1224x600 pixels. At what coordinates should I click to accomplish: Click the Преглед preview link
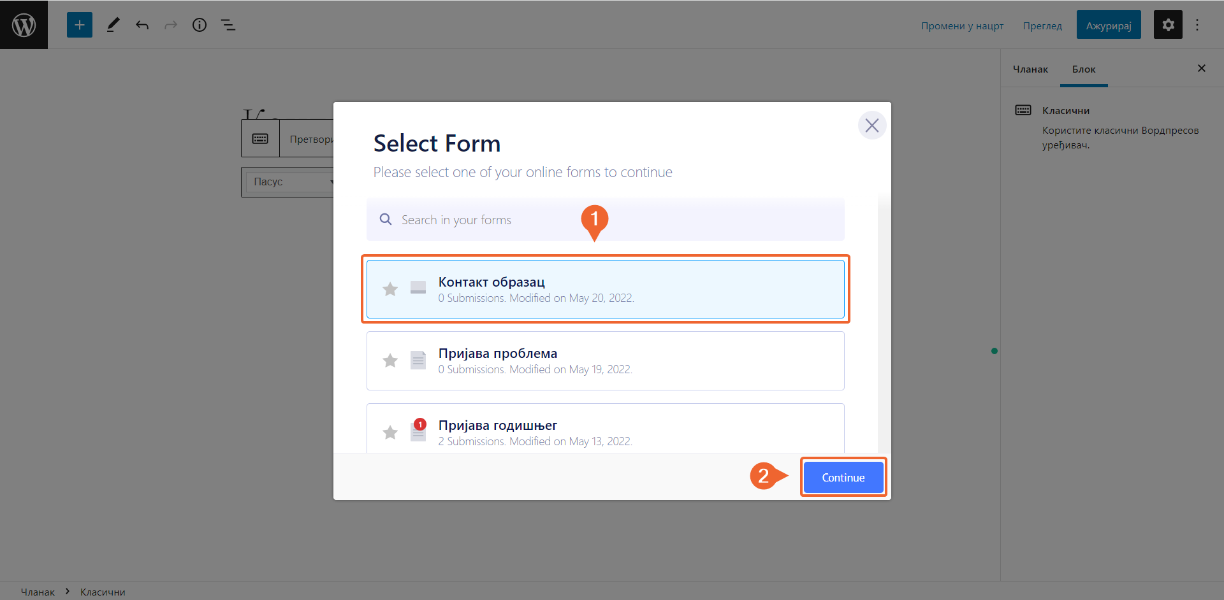pos(1042,26)
